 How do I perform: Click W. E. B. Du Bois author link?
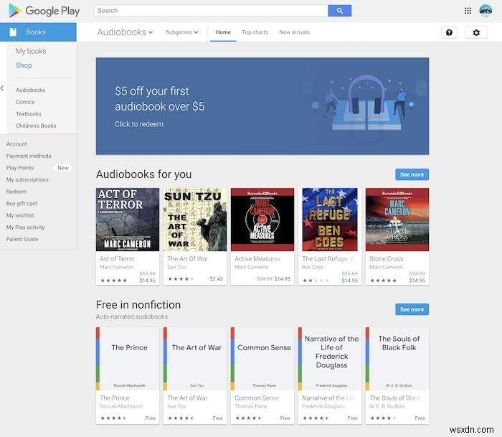click(x=387, y=406)
